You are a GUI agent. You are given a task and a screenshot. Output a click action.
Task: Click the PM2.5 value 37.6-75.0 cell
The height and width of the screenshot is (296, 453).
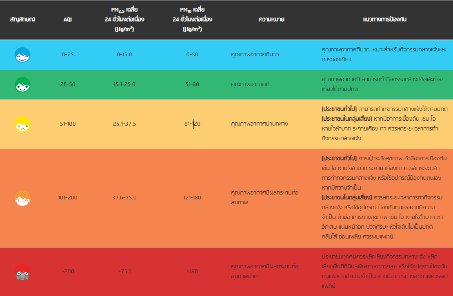(x=124, y=198)
